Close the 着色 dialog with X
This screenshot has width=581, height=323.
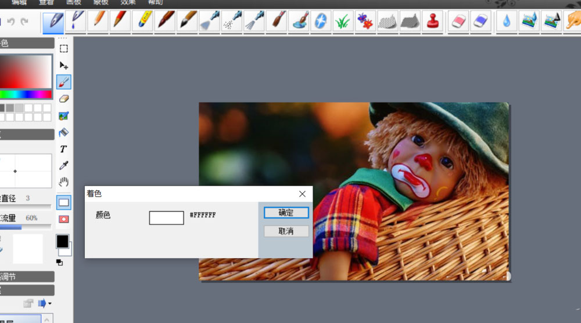click(x=302, y=194)
